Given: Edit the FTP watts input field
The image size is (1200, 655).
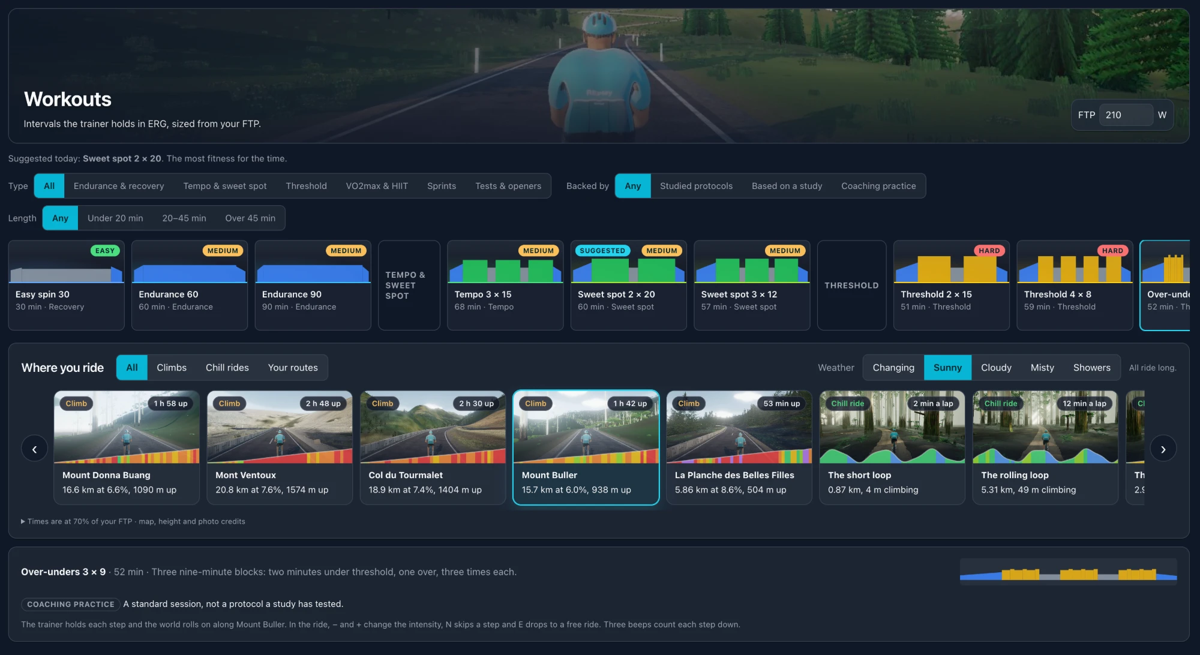Looking at the screenshot, I should [x=1126, y=115].
